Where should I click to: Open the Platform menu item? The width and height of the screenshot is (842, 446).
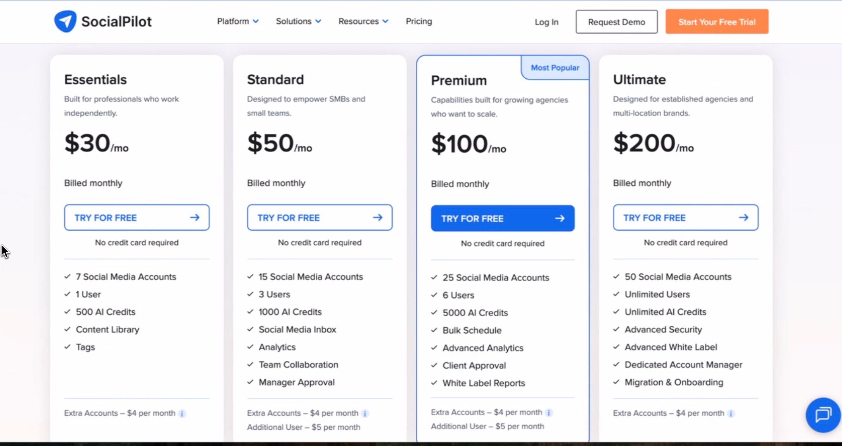coord(233,21)
